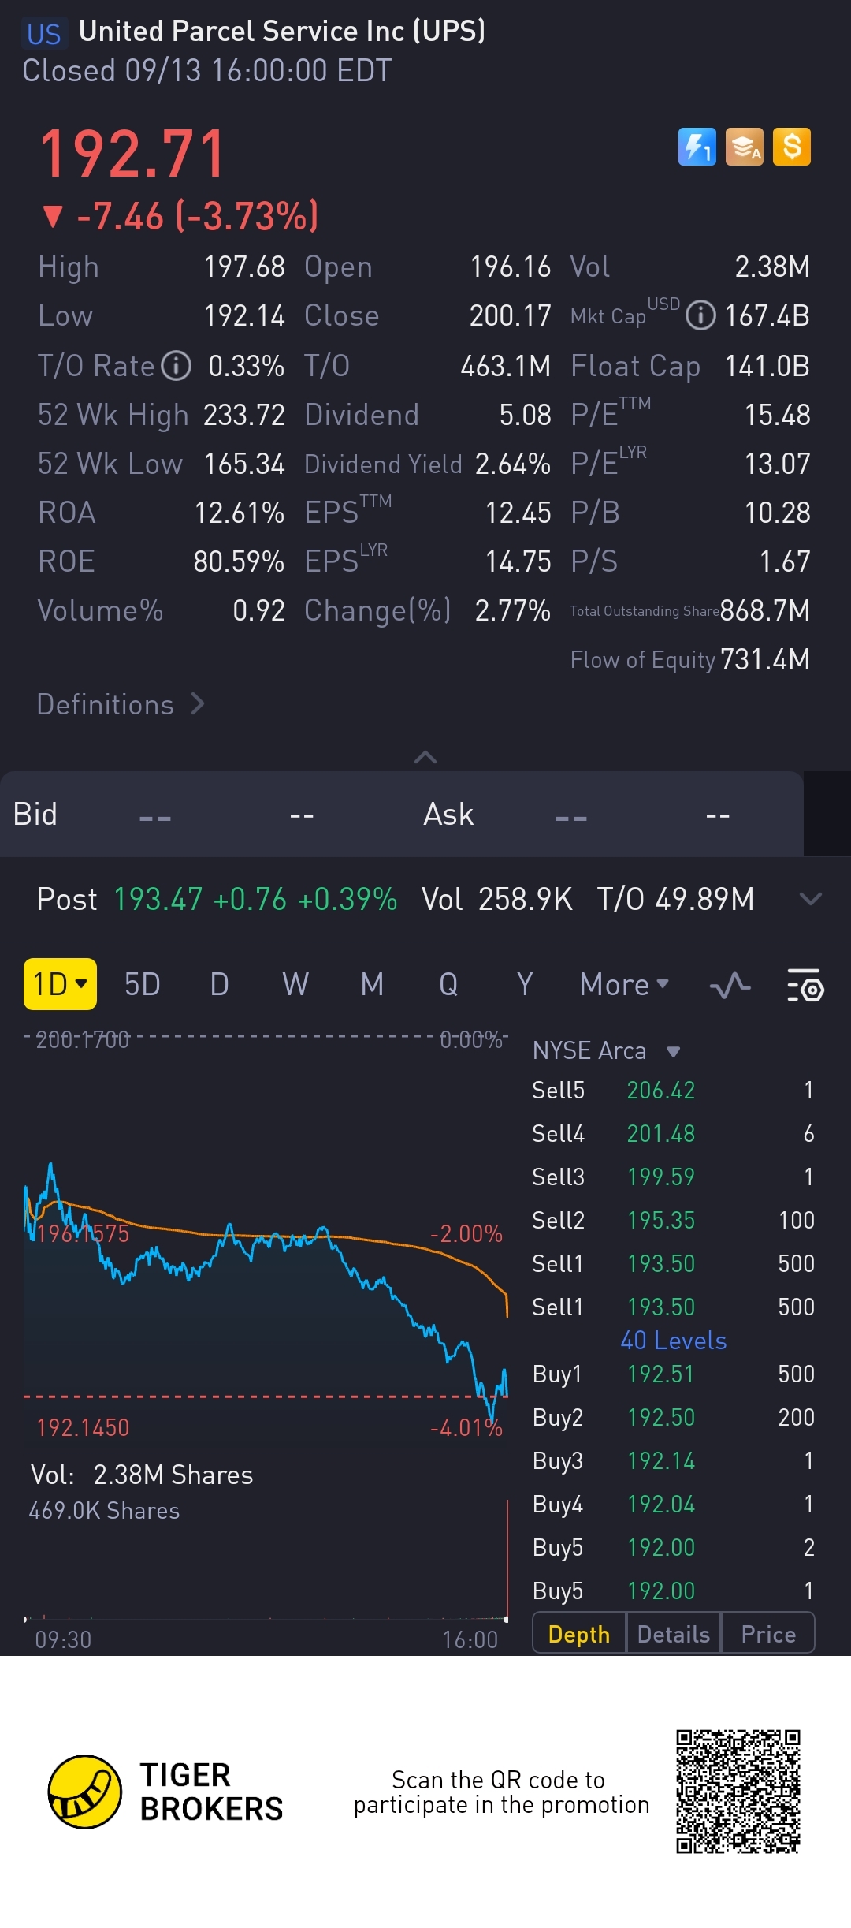Open T/O Rate info tooltip icon
The width and height of the screenshot is (851, 1928).
pyautogui.click(x=177, y=366)
